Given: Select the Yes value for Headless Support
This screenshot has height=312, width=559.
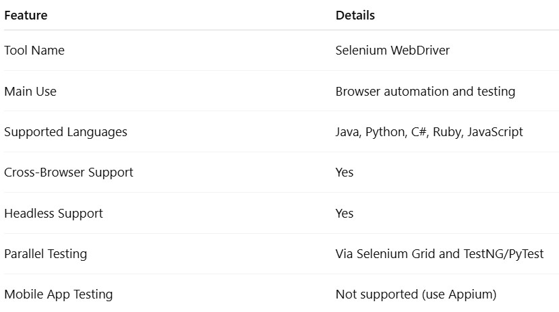Looking at the screenshot, I should coord(345,214).
